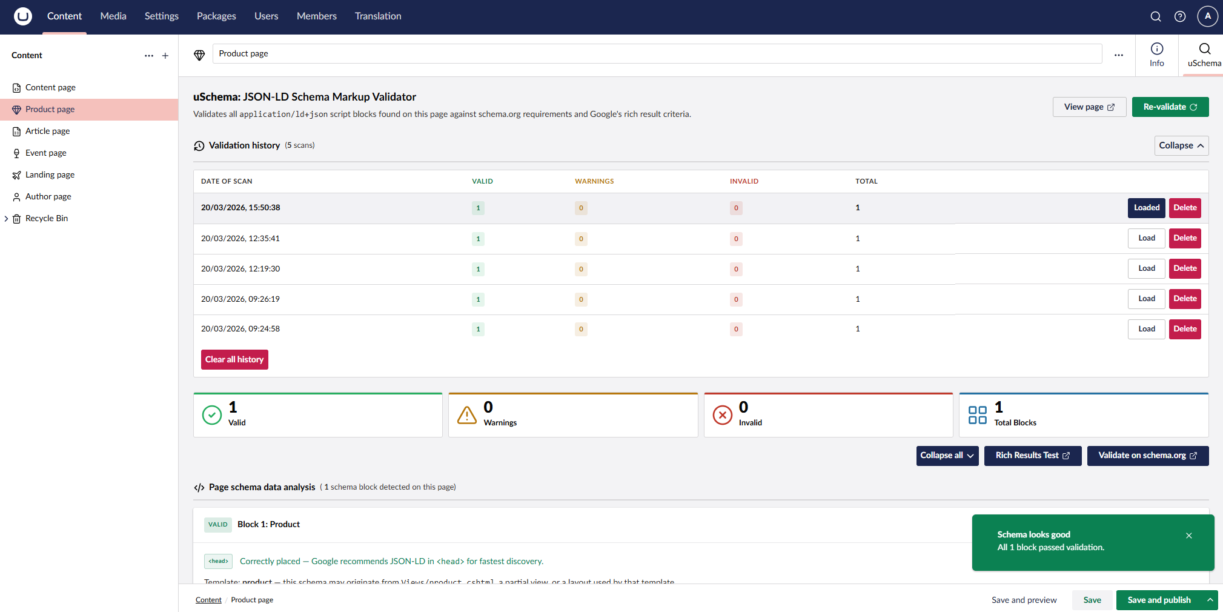
Task: Open document actions via the ellipsis icon
Action: [1119, 54]
